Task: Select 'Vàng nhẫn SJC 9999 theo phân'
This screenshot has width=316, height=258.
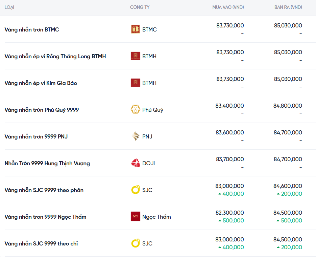Action: pyautogui.click(x=44, y=190)
